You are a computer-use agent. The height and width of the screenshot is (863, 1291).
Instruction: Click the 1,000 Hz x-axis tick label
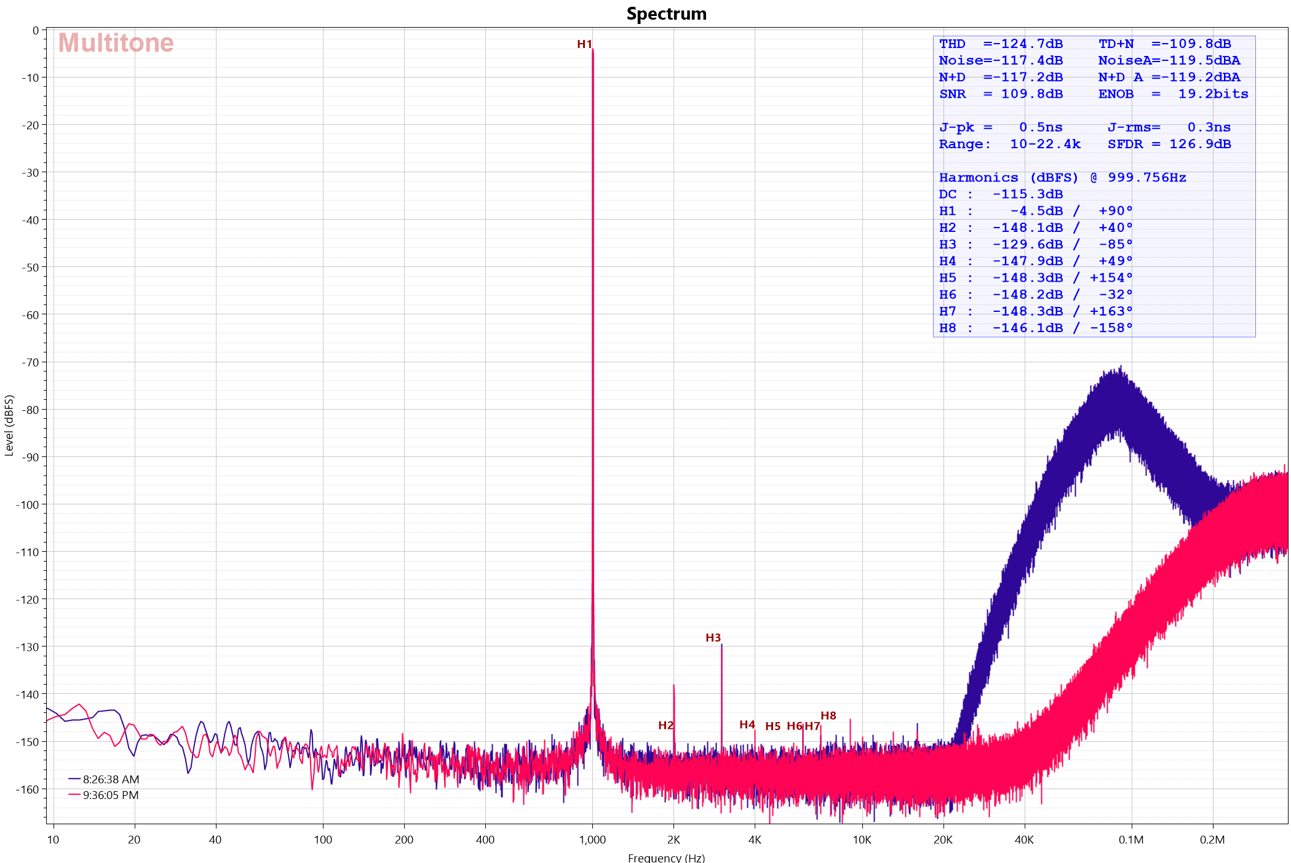tap(592, 840)
